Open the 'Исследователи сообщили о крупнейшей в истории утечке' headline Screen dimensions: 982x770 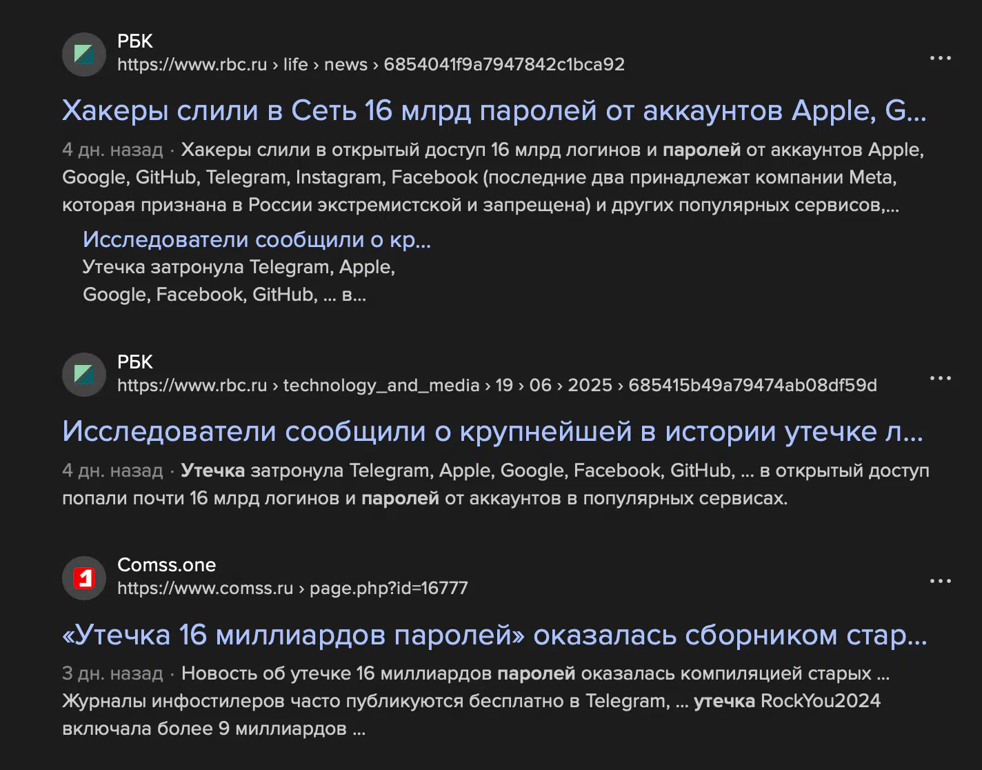(x=492, y=431)
